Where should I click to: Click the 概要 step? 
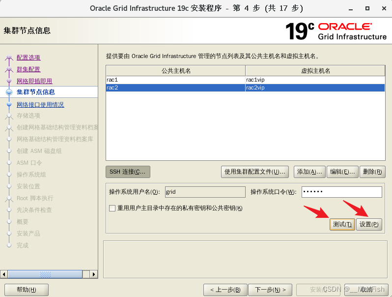point(23,222)
